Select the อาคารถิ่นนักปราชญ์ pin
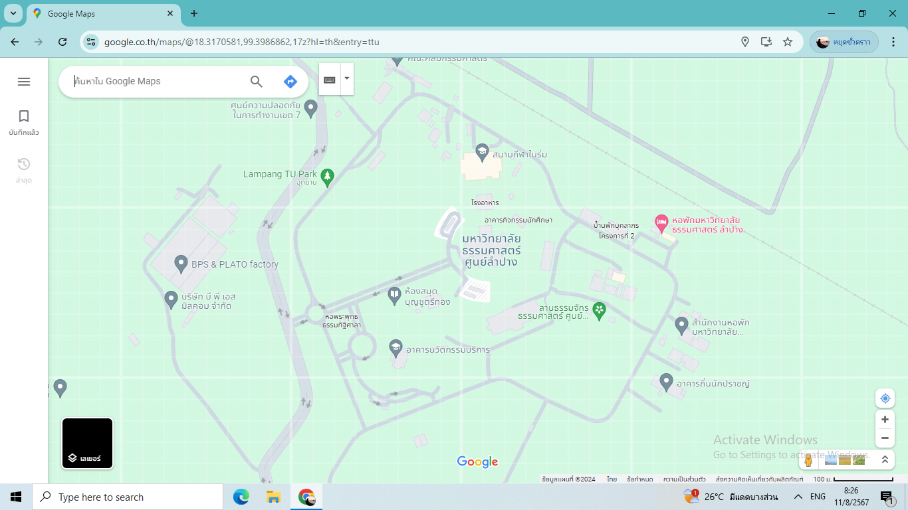Viewport: 908px width, 510px height. 667,382
